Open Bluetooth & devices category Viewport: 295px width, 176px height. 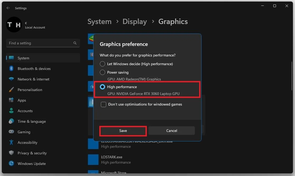[43, 68]
